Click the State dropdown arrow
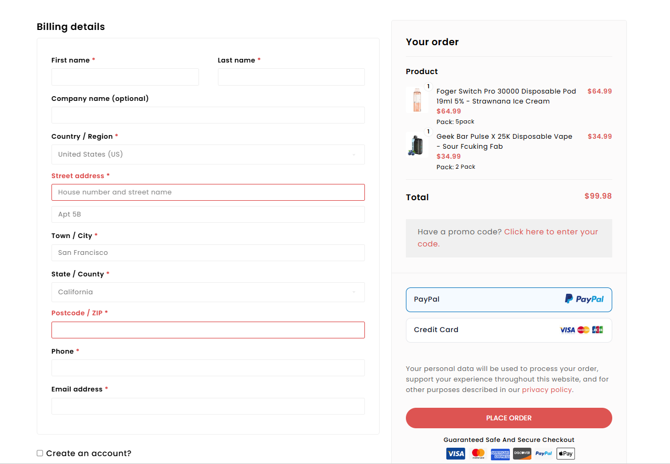670x464 pixels. (354, 292)
